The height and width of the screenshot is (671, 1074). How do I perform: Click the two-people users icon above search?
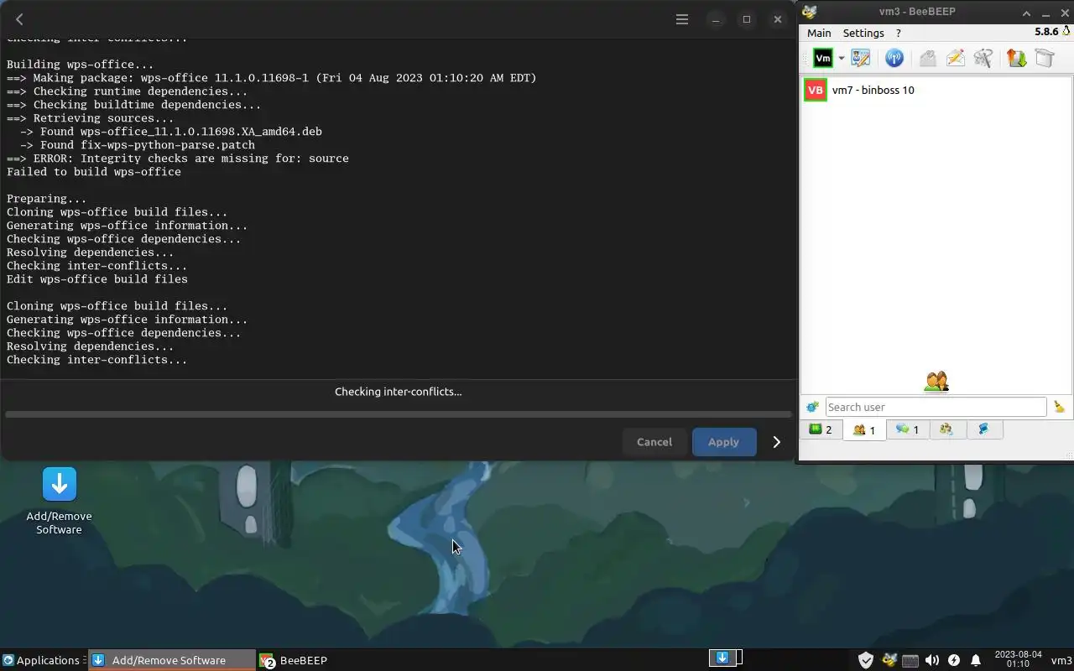point(936,382)
